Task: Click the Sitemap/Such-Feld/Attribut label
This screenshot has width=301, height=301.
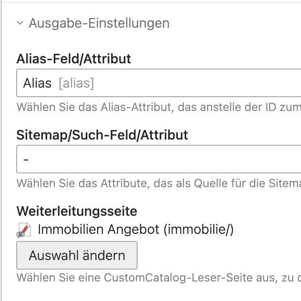Action: click(102, 135)
